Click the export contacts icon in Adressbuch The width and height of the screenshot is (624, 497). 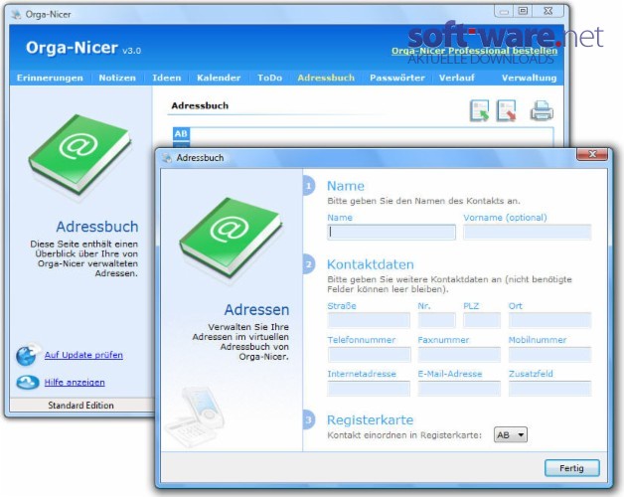[x=506, y=110]
